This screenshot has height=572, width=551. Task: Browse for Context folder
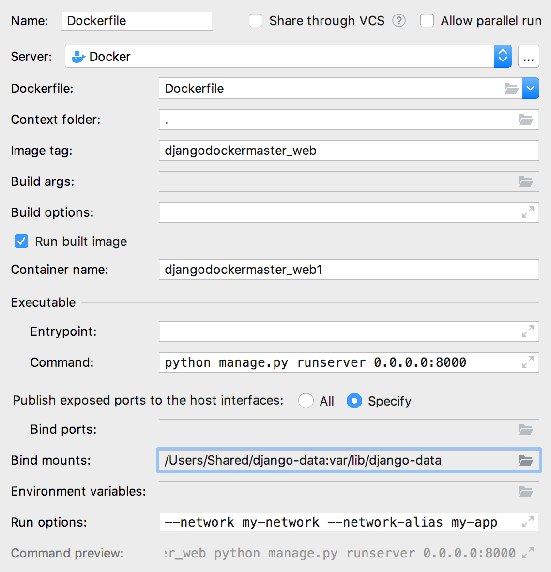pos(526,120)
